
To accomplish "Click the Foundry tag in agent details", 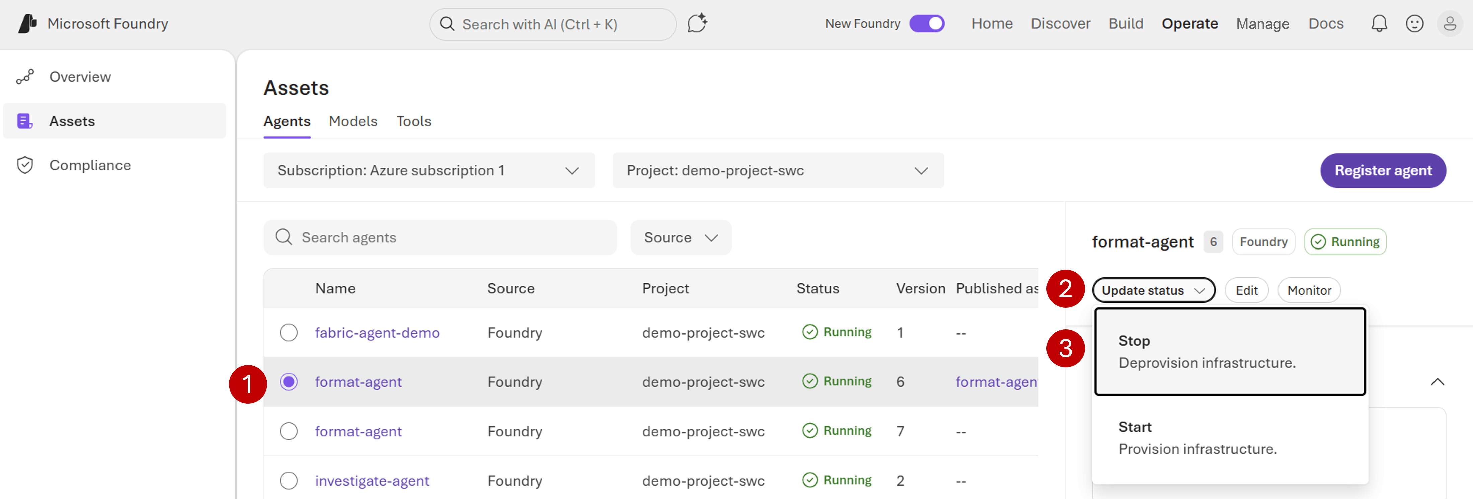I will point(1263,242).
